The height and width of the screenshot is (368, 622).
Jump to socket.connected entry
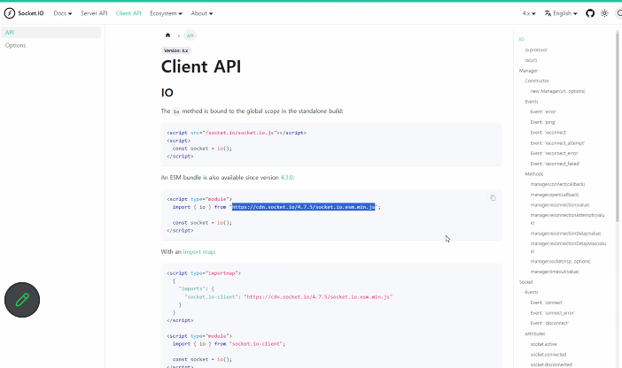point(548,355)
